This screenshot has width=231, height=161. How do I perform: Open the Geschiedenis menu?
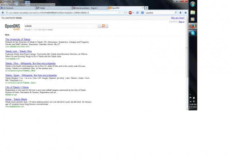click(x=29, y=5)
